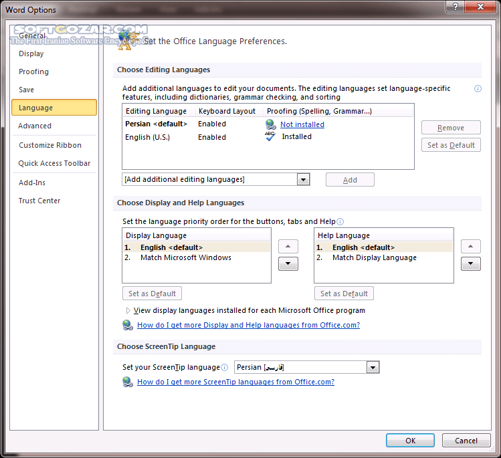Click globe icon beside ScreenTip languages link
This screenshot has width=501, height=458.
(127, 382)
